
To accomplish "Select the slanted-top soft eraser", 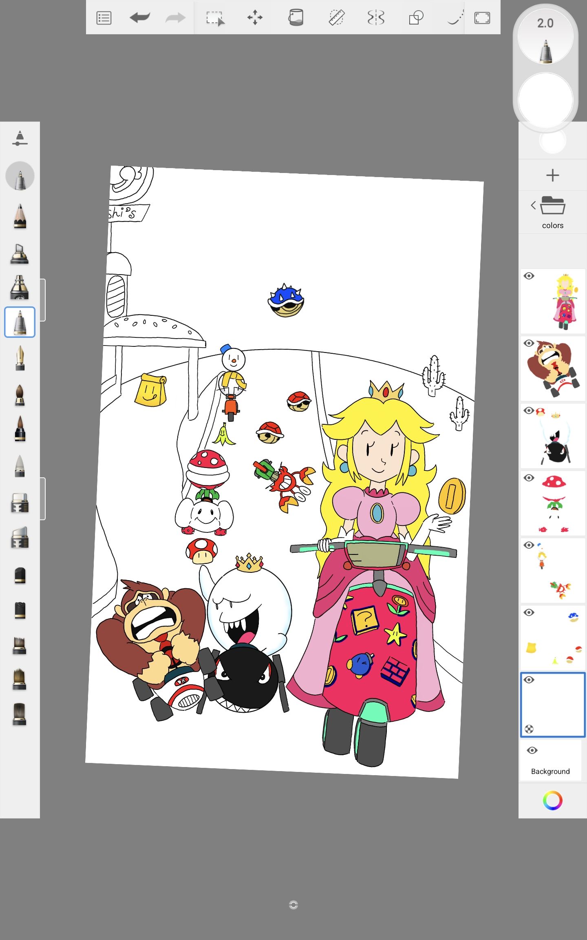I will click(20, 537).
